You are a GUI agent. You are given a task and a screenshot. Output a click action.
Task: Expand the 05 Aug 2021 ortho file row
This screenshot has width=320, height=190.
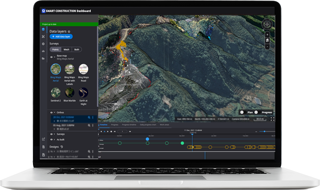(x=54, y=129)
